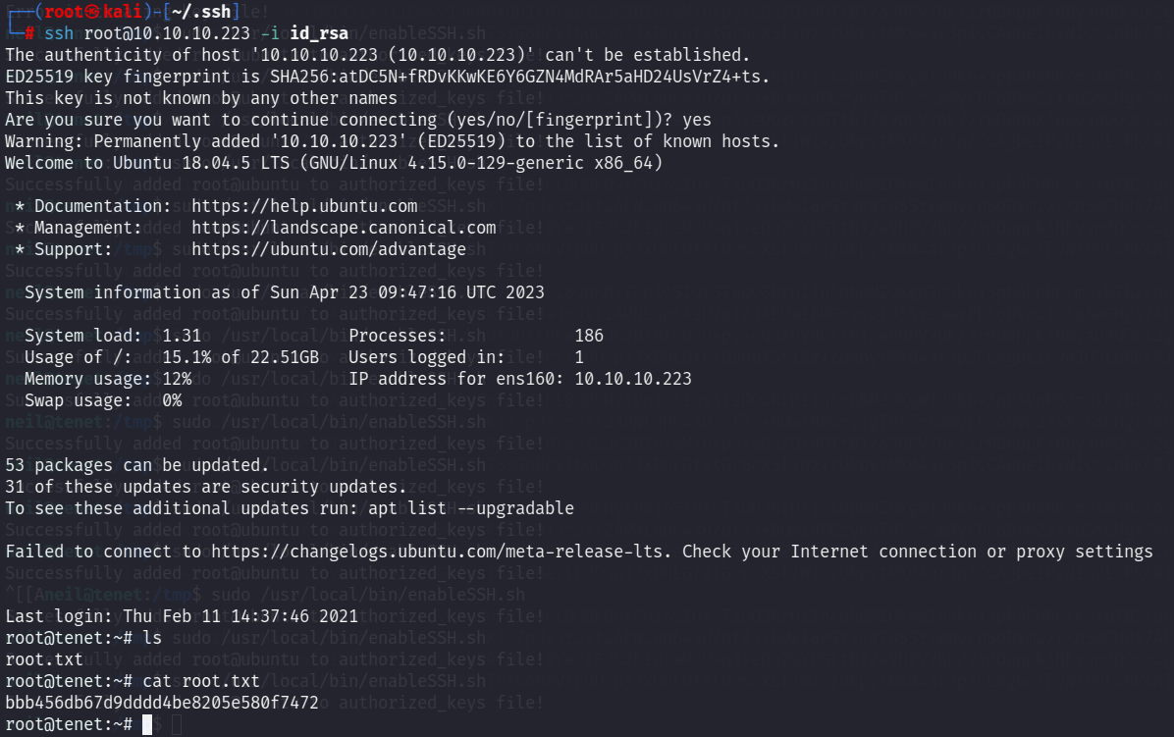Click the ~/.ssh directory path in the prompt
Viewport: 1174px width, 737px height.
pos(200,12)
